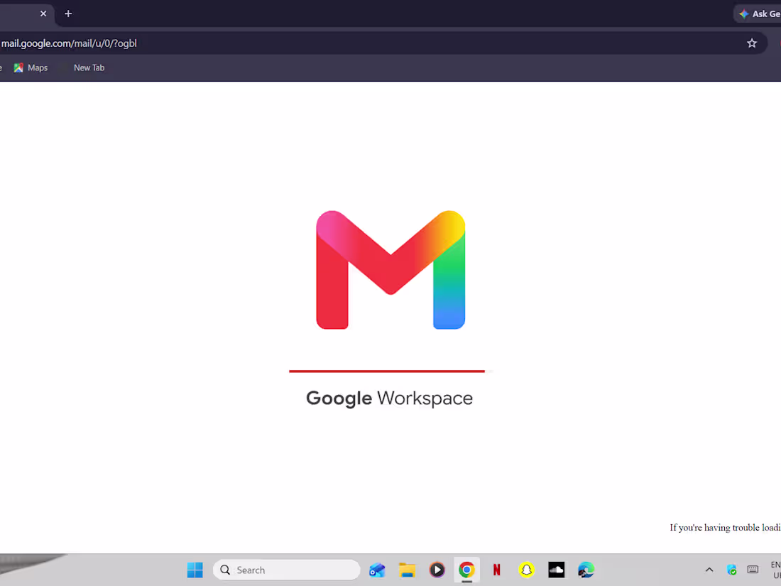Image resolution: width=781 pixels, height=586 pixels.
Task: Open Microsoft Edge from the taskbar
Action: click(x=586, y=570)
